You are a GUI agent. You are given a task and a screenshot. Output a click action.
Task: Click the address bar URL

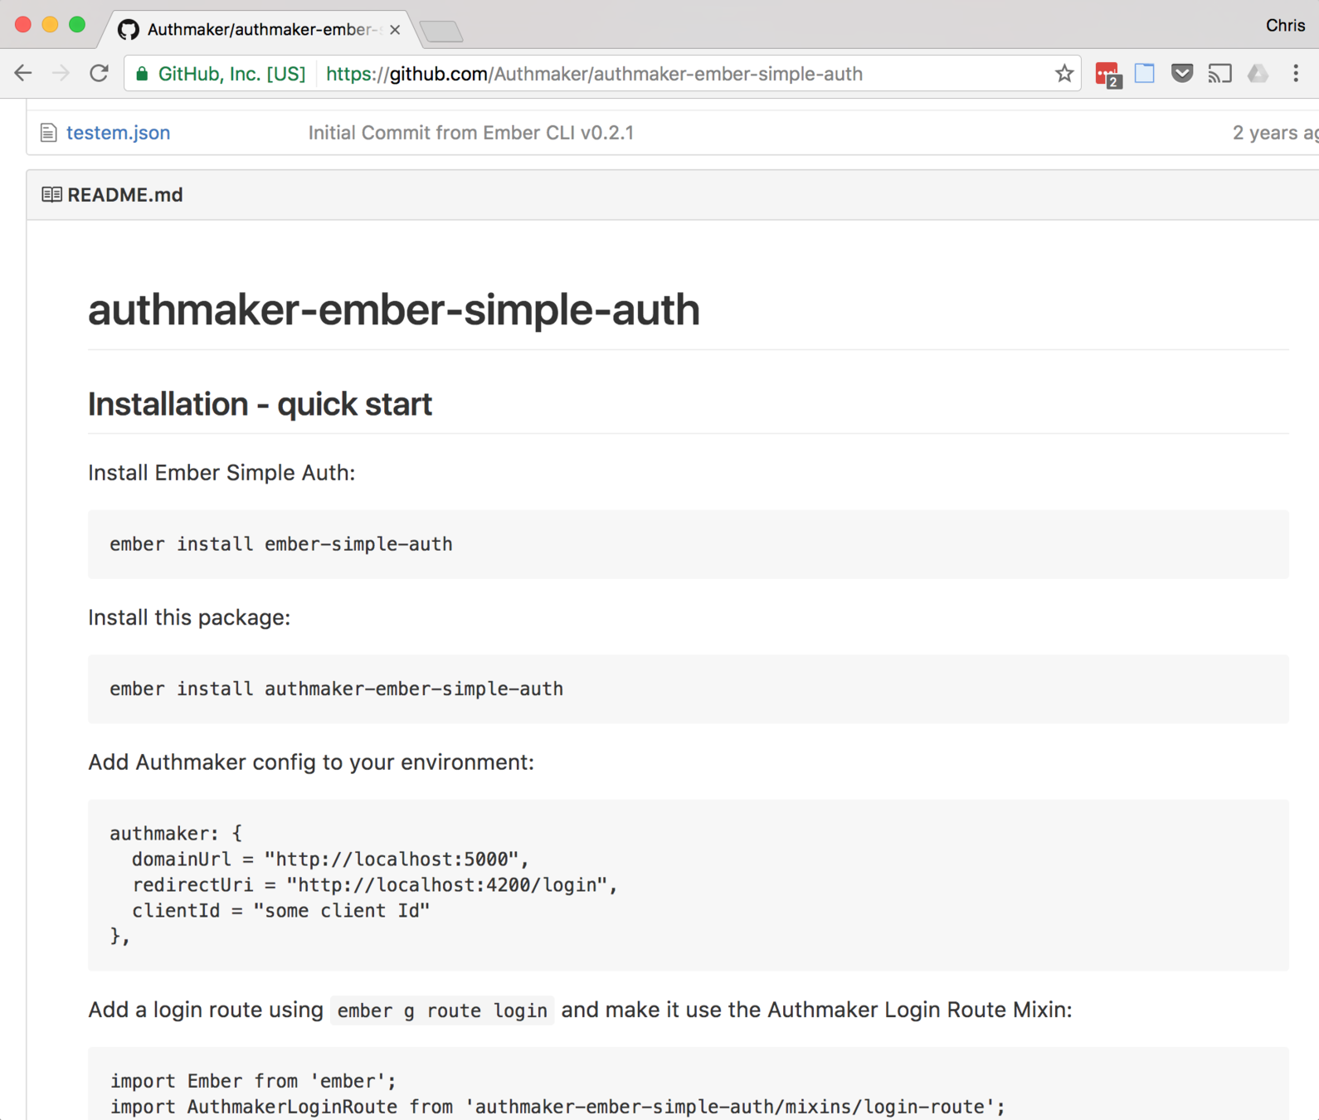coord(594,74)
